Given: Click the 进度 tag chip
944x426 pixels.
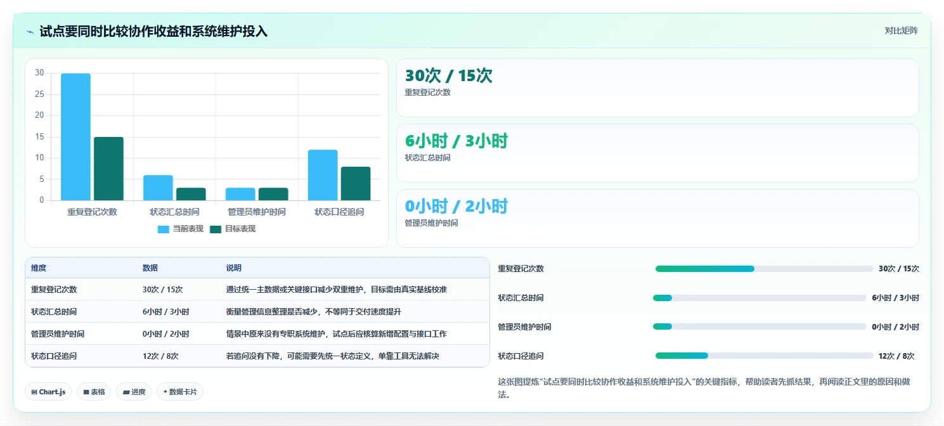Looking at the screenshot, I should click(134, 392).
